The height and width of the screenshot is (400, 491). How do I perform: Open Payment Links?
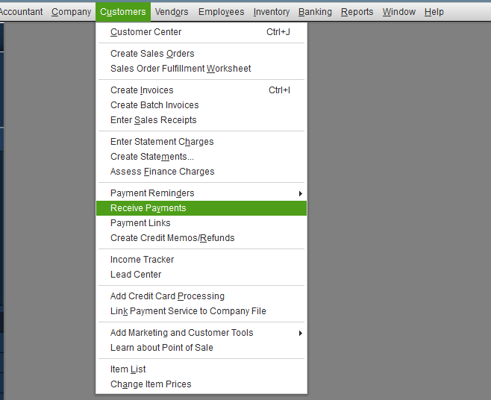tap(140, 223)
